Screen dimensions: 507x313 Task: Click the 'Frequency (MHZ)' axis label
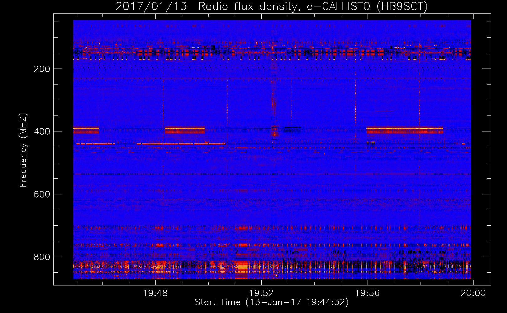24,150
